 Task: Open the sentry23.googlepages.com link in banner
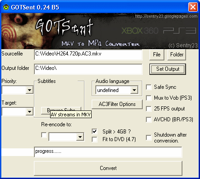click(166, 16)
